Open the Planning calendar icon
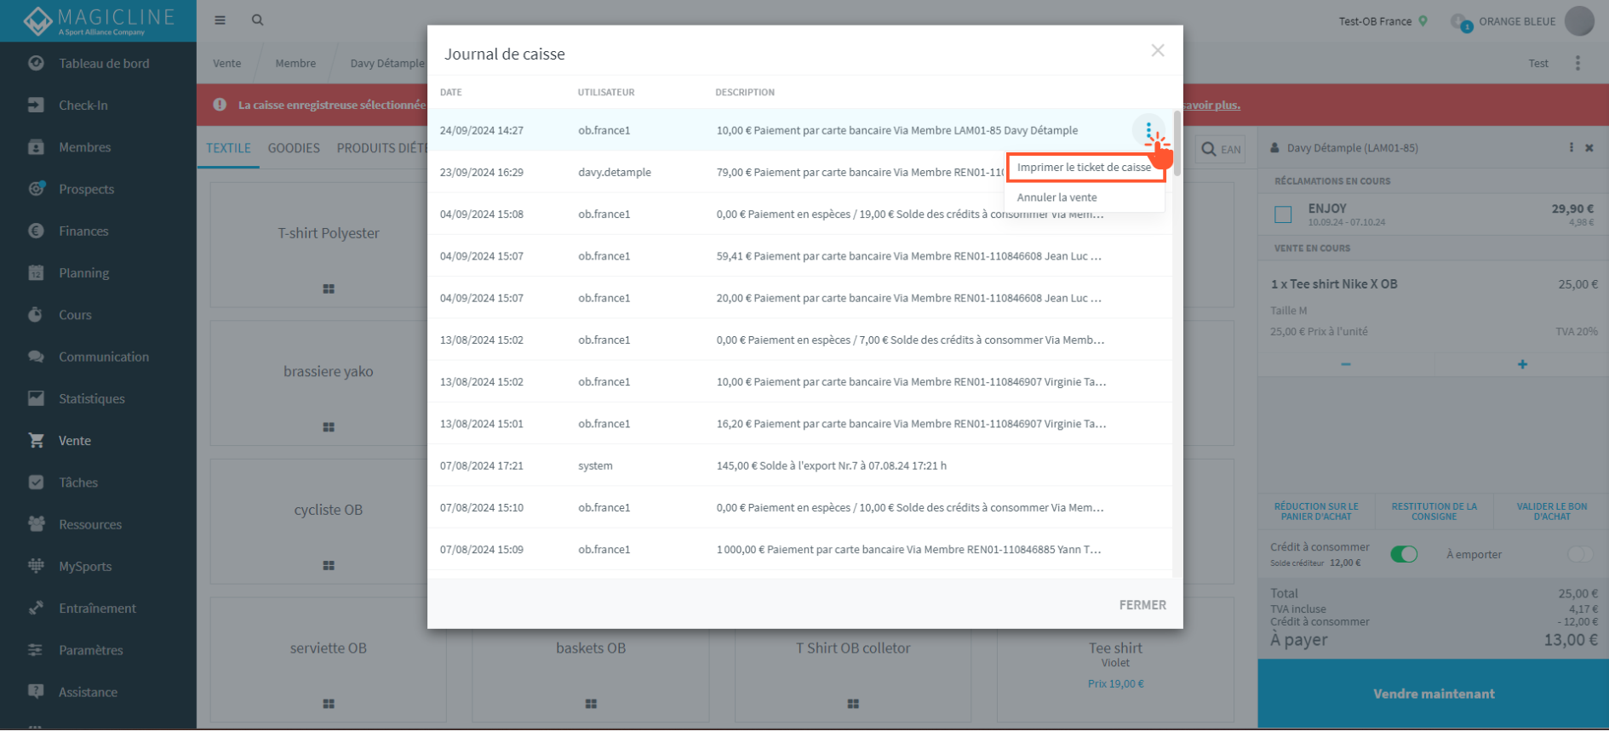The height and width of the screenshot is (737, 1609). [x=36, y=272]
